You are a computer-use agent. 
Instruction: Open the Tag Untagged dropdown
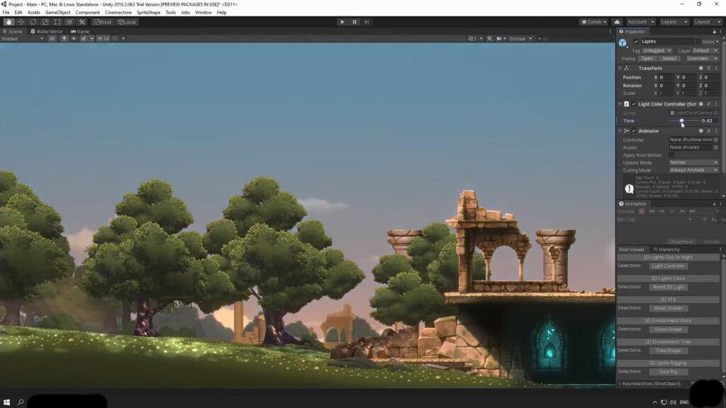(657, 50)
